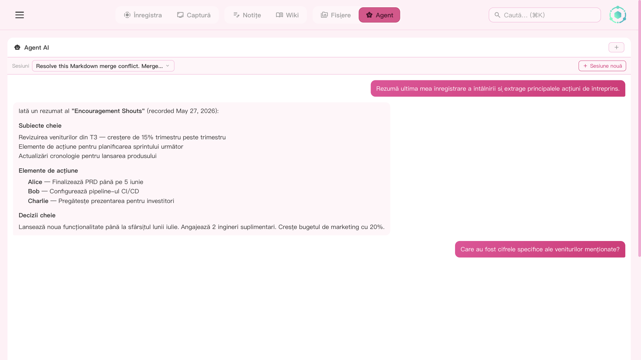Open the hexagon profile avatar
This screenshot has width=641, height=360.
[618, 15]
